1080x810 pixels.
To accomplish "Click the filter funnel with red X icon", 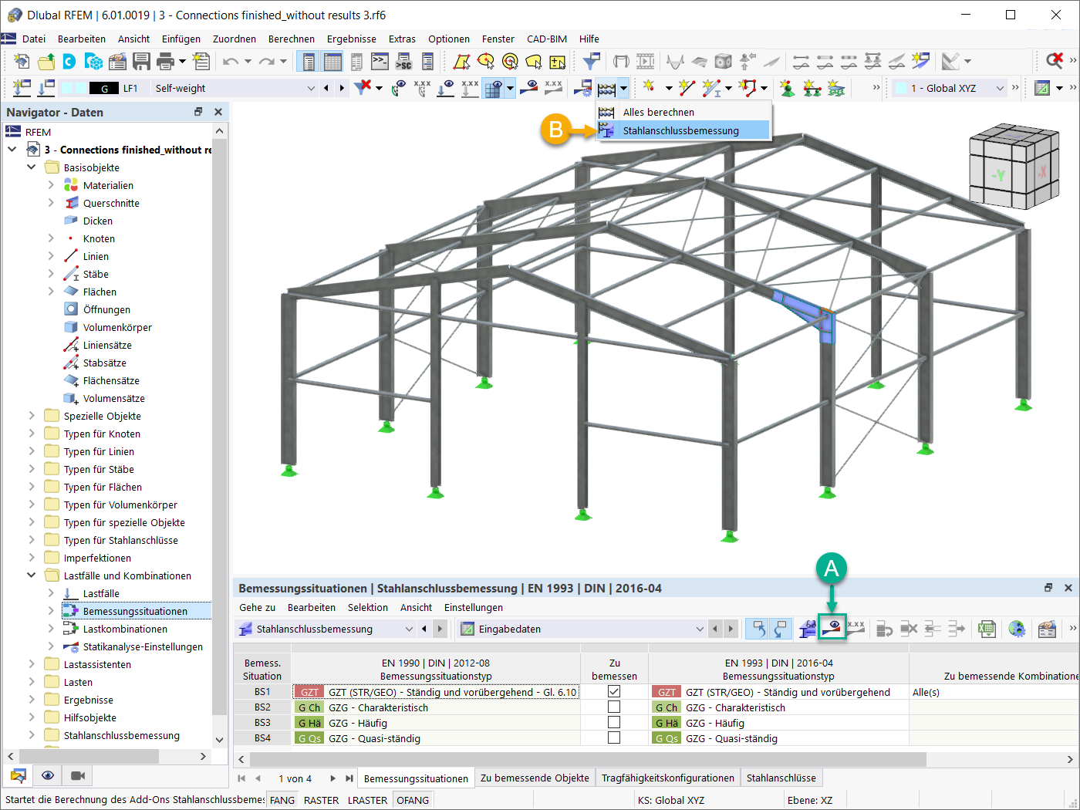I will pyautogui.click(x=362, y=88).
